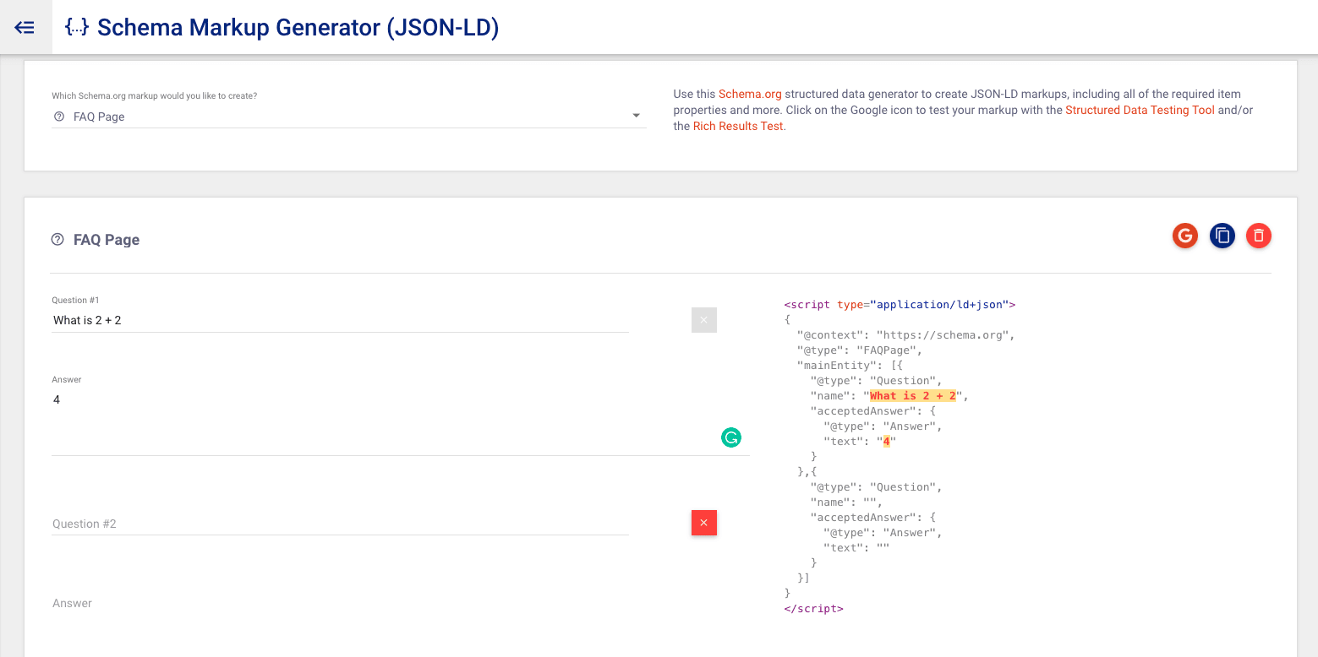Select the FAQ Page markup combo box
The height and width of the screenshot is (657, 1318).
338,117
